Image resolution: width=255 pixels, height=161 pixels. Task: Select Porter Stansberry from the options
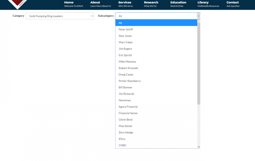(x=130, y=81)
